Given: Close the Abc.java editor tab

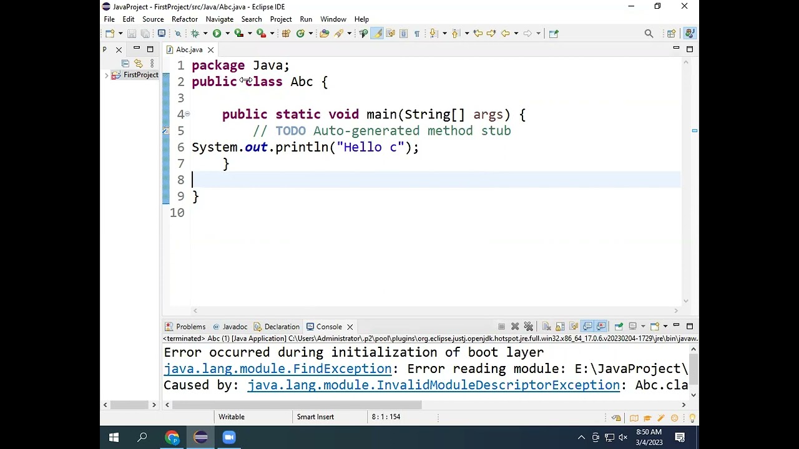Looking at the screenshot, I should (210, 50).
